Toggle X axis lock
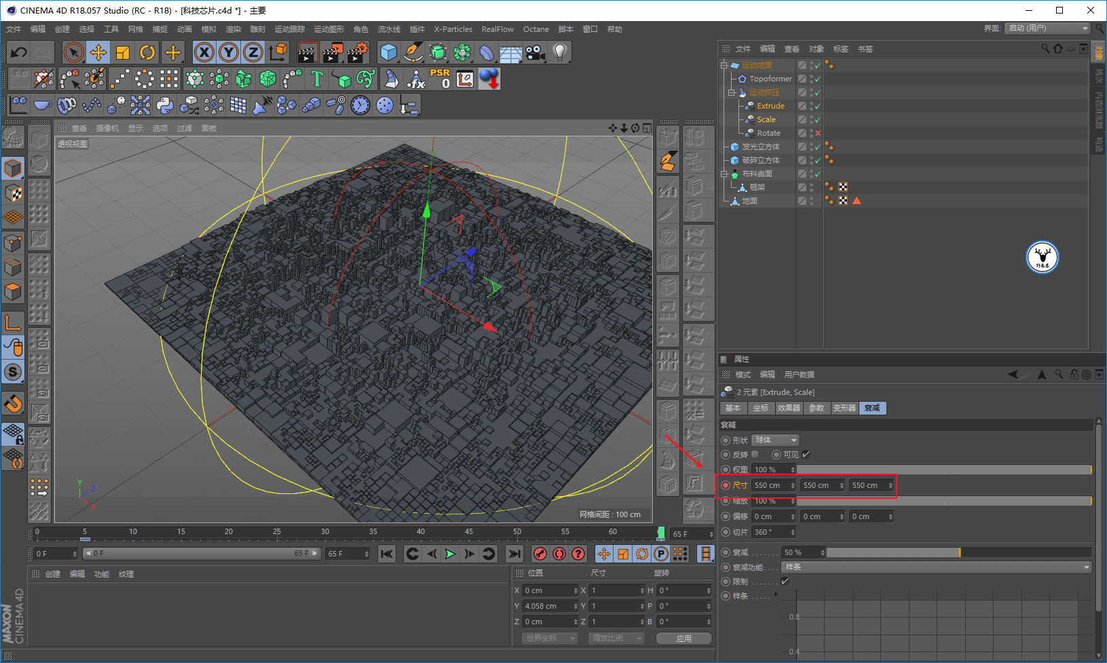1107x663 pixels. (x=204, y=52)
